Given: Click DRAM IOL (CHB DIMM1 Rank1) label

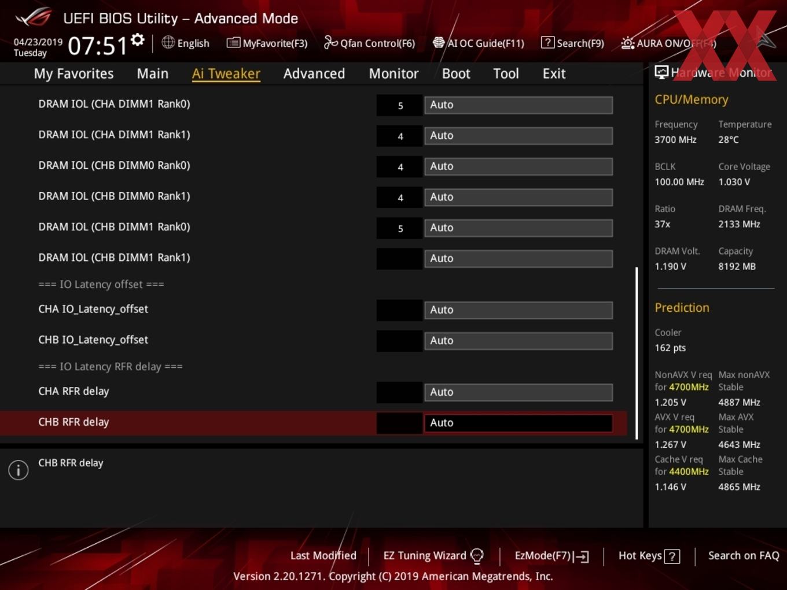Looking at the screenshot, I should point(114,257).
